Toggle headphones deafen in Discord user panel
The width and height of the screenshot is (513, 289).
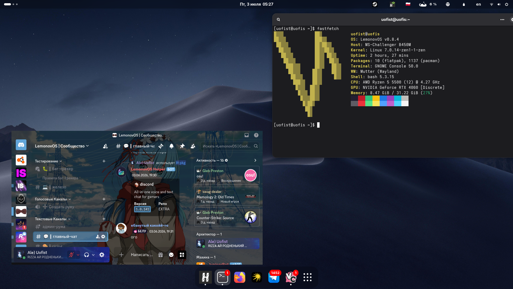pyautogui.click(x=87, y=255)
